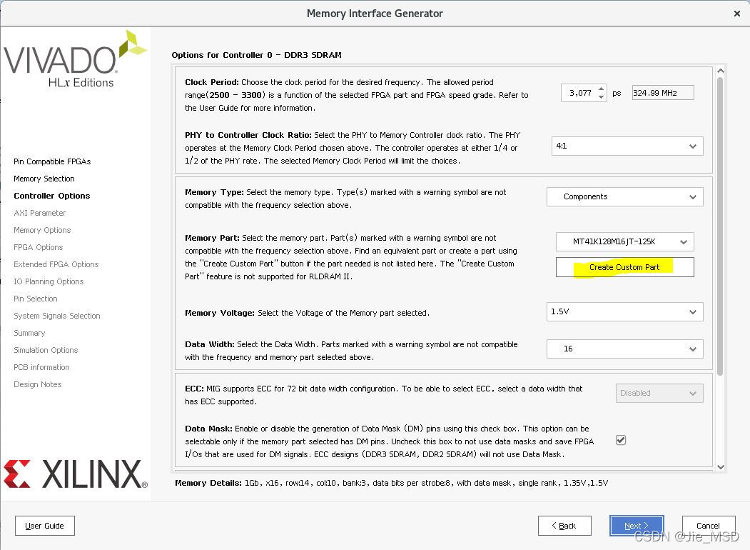Select Controller Options step

(x=51, y=196)
